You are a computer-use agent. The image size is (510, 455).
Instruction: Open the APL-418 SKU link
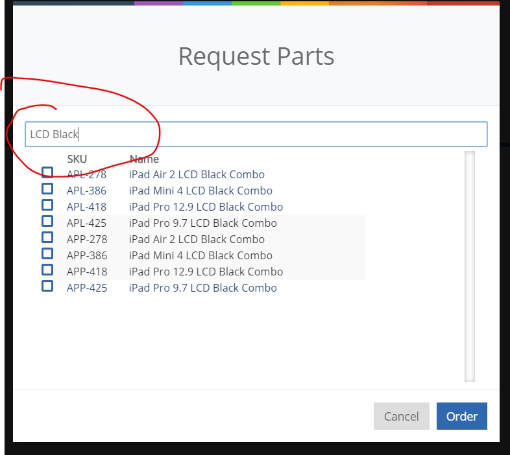click(x=86, y=207)
